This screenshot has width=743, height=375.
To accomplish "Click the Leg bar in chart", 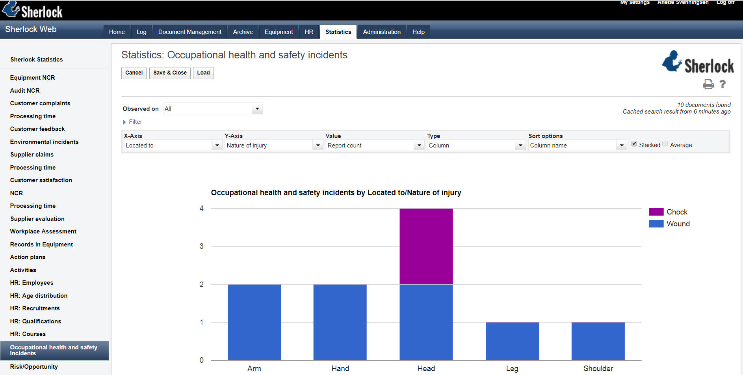I will coord(512,341).
